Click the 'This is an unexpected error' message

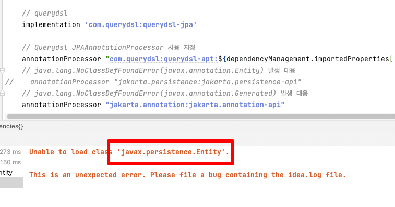tap(187, 175)
